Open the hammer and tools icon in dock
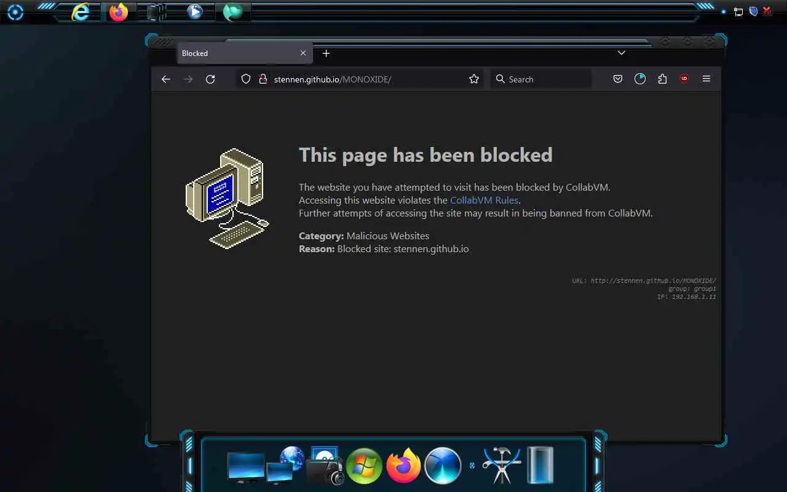The height and width of the screenshot is (492, 787). (x=502, y=466)
